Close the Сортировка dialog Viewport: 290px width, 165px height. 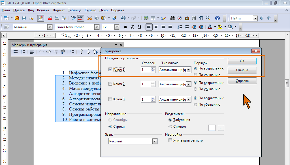coord(256,51)
